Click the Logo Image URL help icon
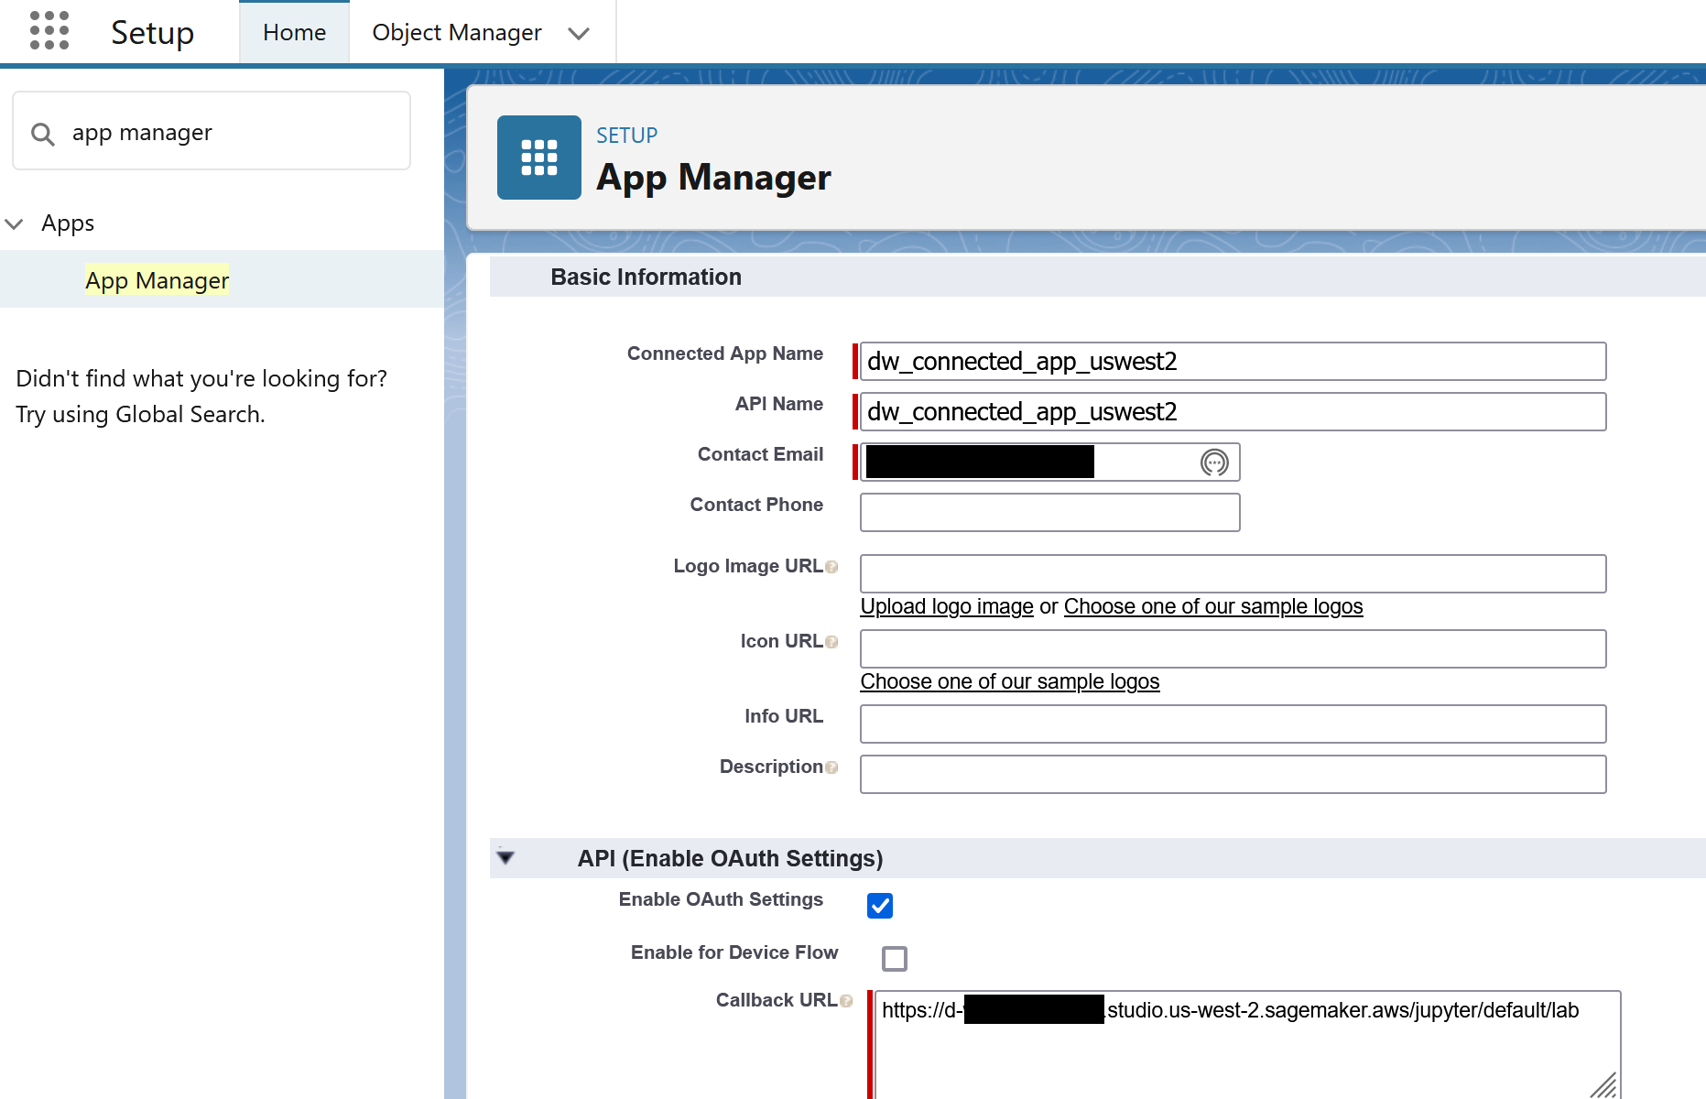This screenshot has width=1706, height=1099. coord(831,567)
